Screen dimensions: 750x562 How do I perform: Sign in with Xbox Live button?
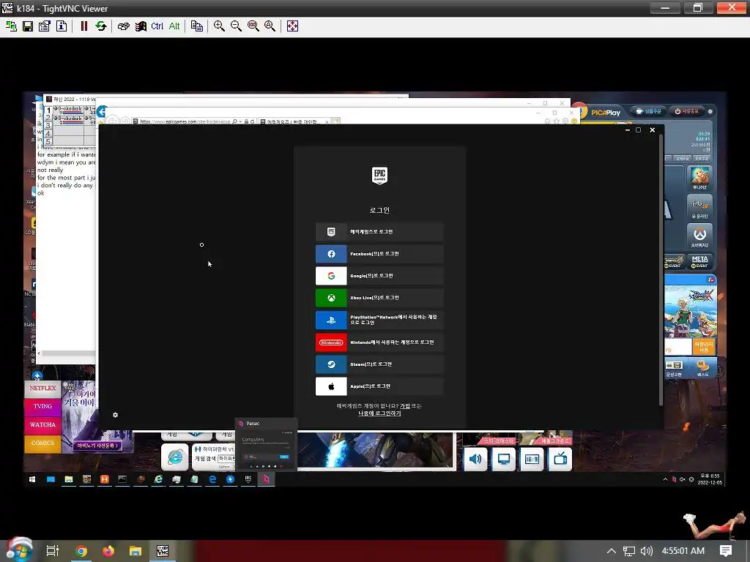click(379, 298)
